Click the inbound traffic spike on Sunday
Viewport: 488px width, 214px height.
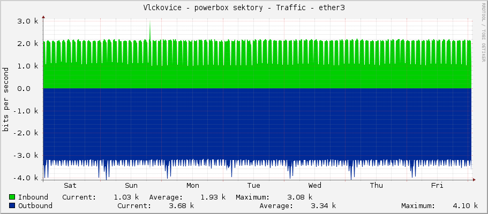(x=150, y=30)
